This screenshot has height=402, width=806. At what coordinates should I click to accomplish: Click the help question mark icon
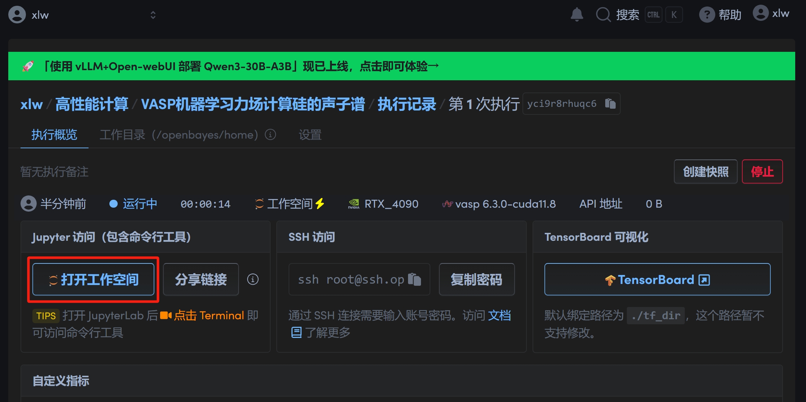[707, 15]
